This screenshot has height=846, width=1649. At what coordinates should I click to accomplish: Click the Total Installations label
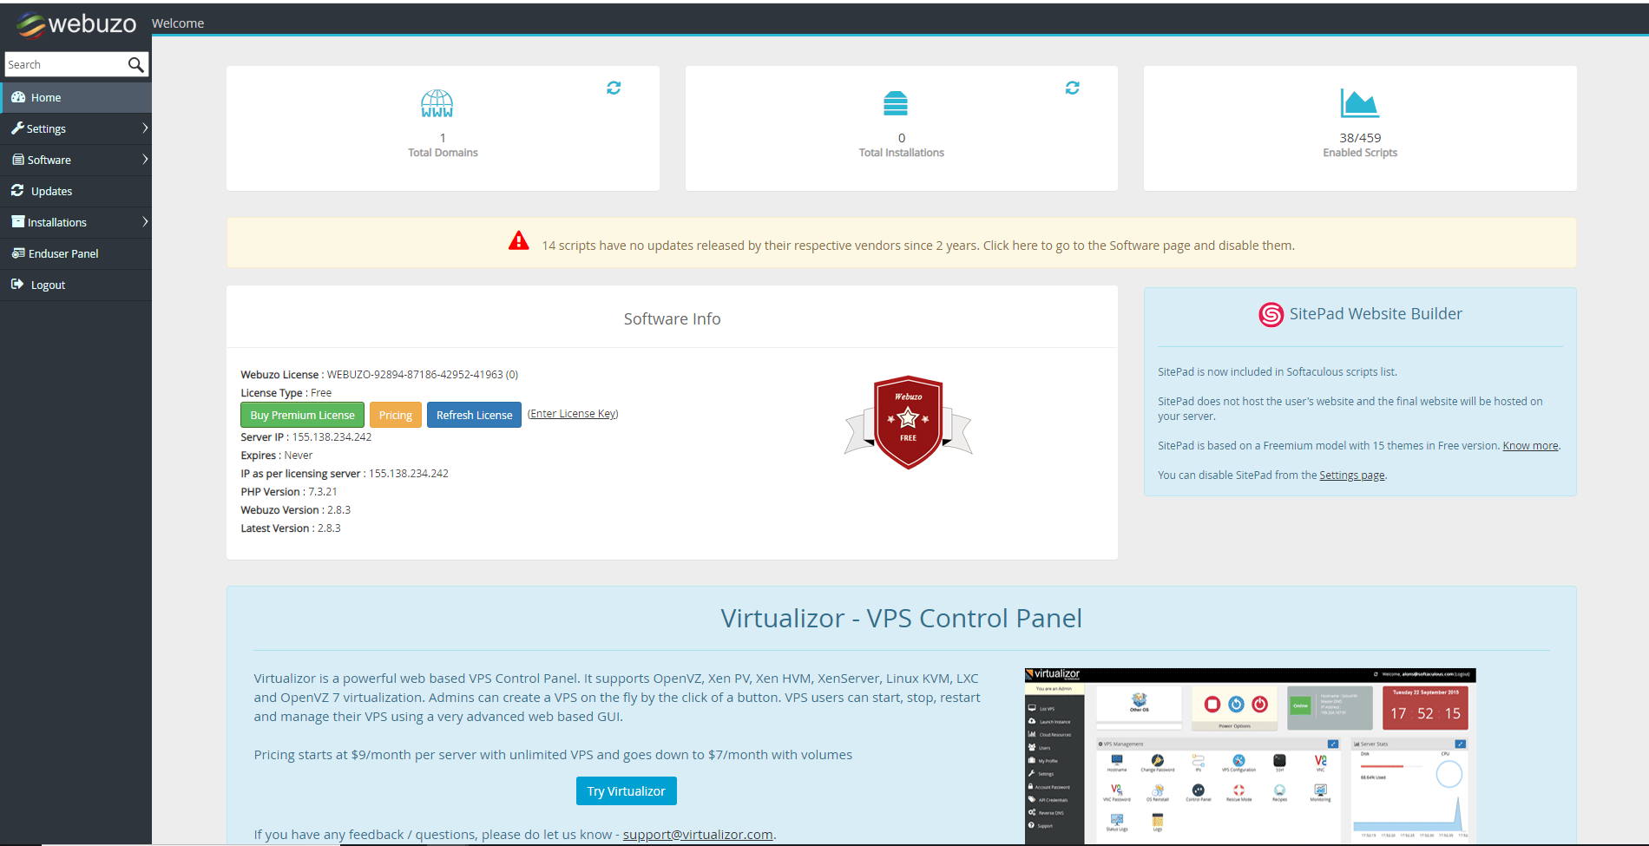pyautogui.click(x=901, y=153)
